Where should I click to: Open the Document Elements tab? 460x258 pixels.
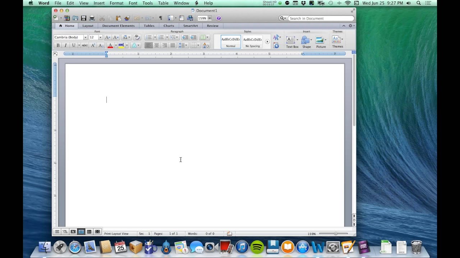click(x=118, y=26)
